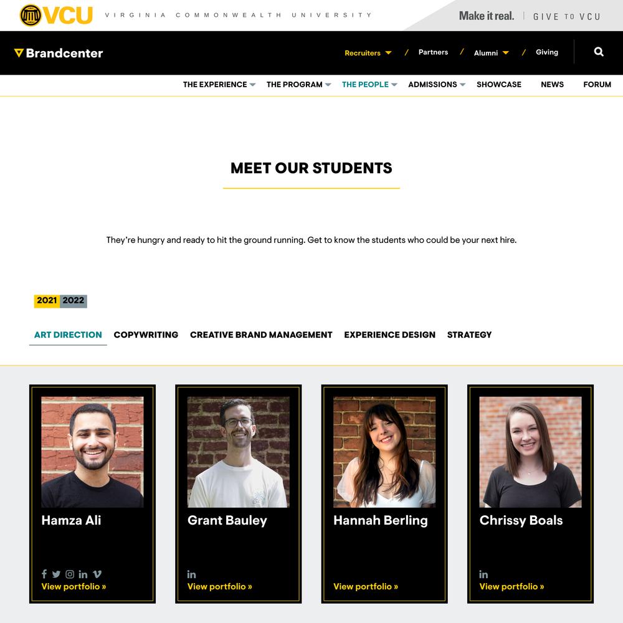Open Hamza Ali's Vimeo icon
Image resolution: width=623 pixels, height=623 pixels.
click(x=97, y=574)
